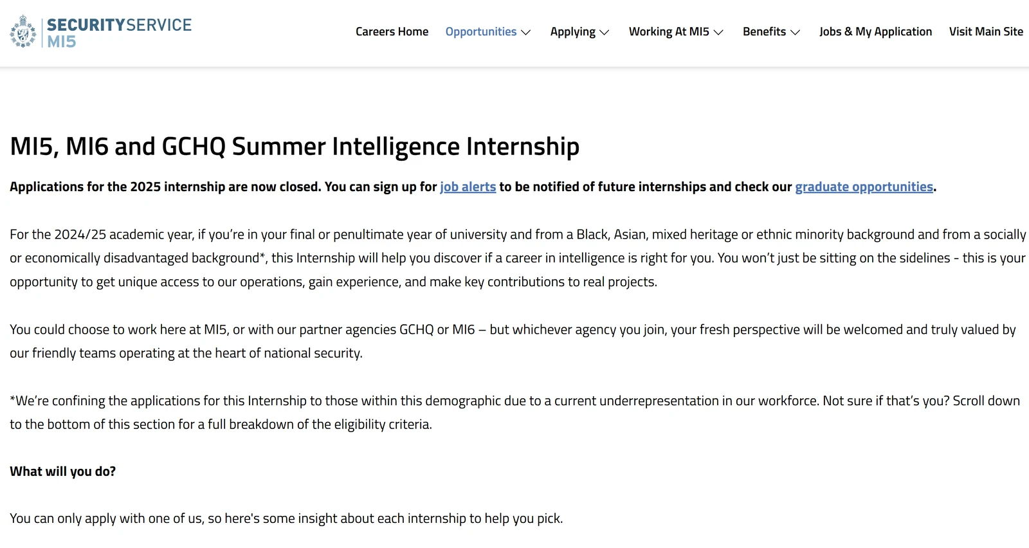Image resolution: width=1029 pixels, height=548 pixels.
Task: Click the Summer Intelligence Internship page heading
Action: [x=295, y=147]
